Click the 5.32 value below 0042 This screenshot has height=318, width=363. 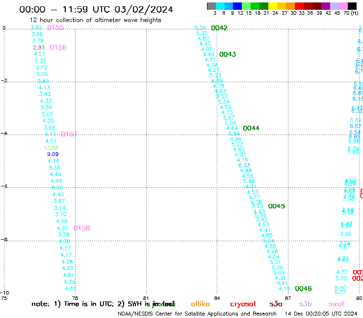[202, 33]
